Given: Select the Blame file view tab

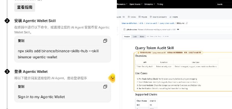Looking at the screenshot, I should [142, 37].
